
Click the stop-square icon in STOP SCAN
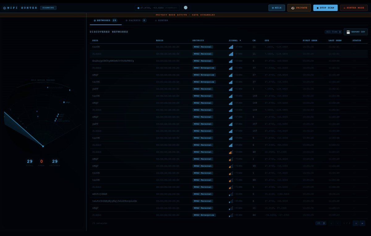tap(317, 8)
